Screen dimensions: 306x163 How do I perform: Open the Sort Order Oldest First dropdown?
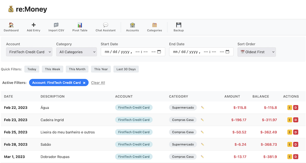(x=257, y=52)
